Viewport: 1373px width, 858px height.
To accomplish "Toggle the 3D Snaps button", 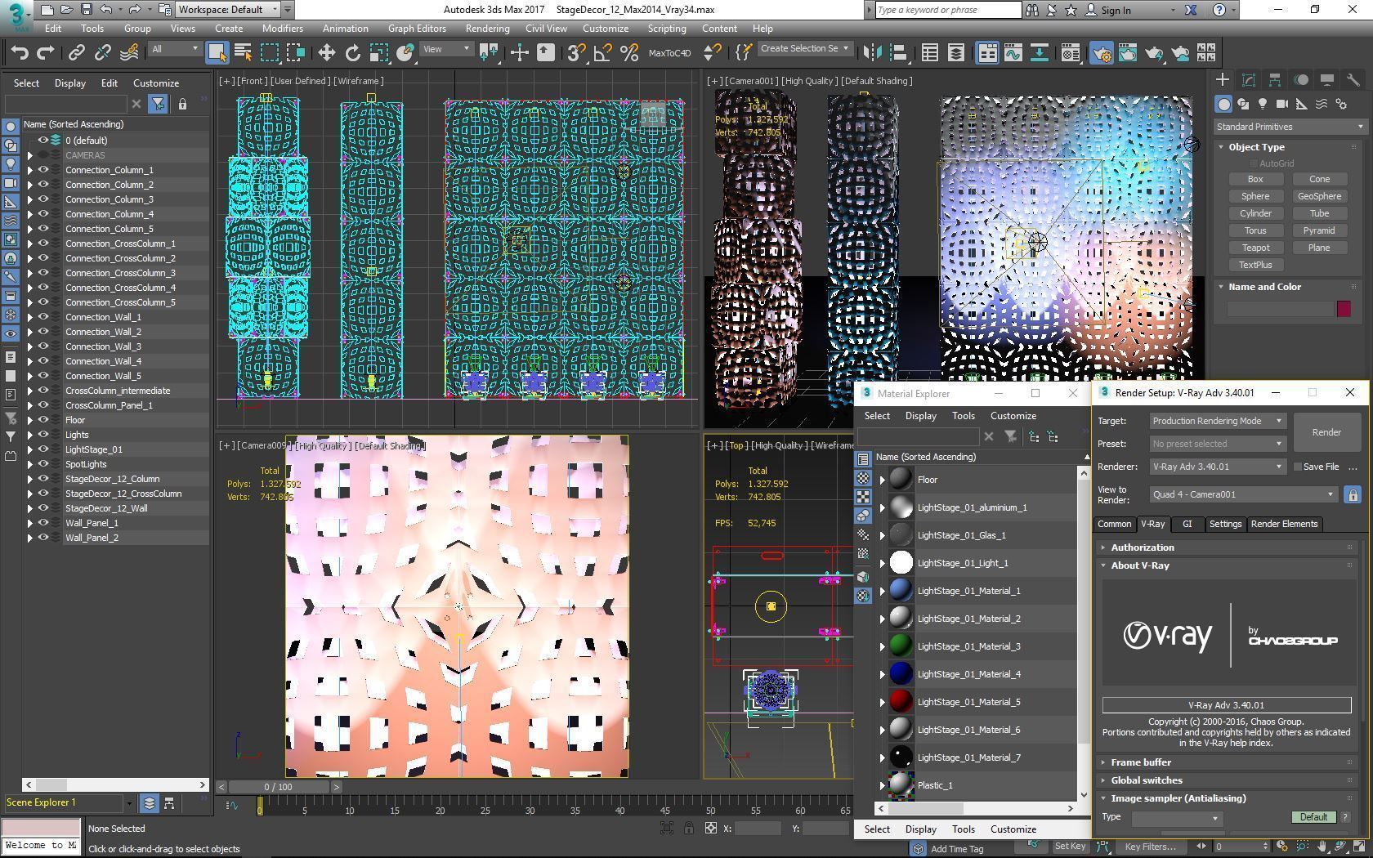I will pyautogui.click(x=576, y=53).
